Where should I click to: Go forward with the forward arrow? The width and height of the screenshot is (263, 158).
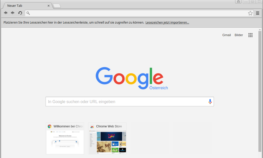pos(13,13)
